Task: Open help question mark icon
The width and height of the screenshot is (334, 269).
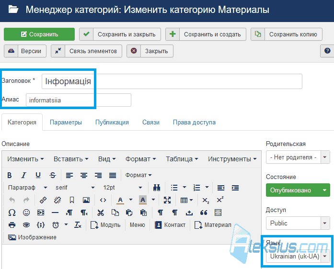Action: coord(327,51)
